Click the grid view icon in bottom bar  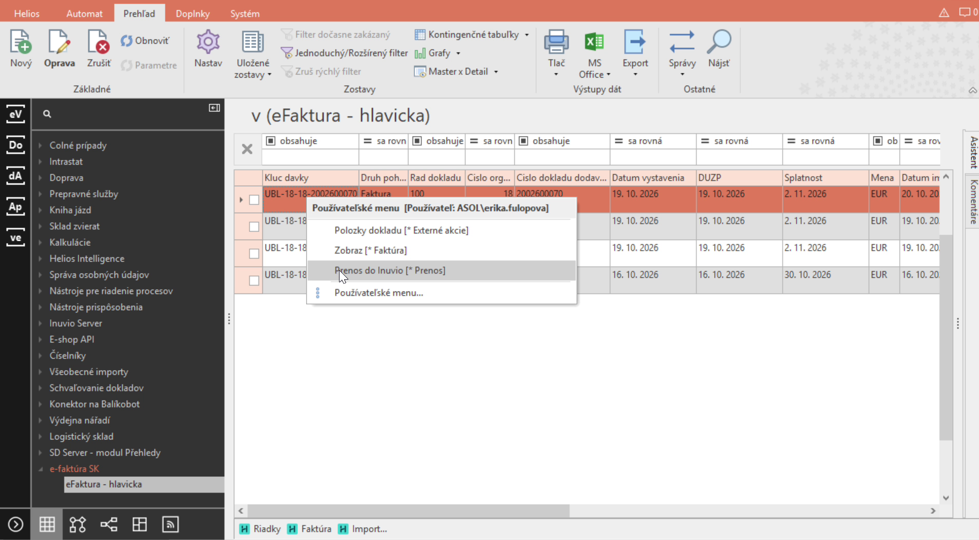[x=47, y=524]
